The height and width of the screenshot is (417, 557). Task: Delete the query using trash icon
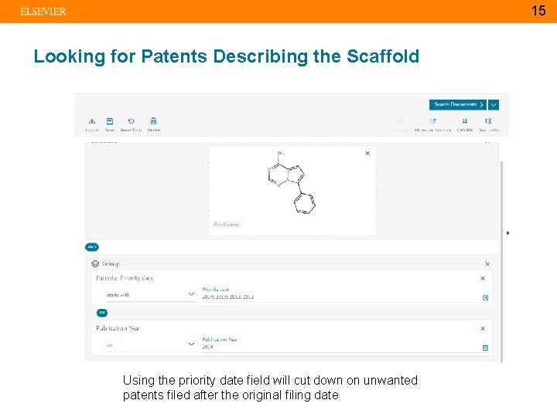[x=154, y=121]
